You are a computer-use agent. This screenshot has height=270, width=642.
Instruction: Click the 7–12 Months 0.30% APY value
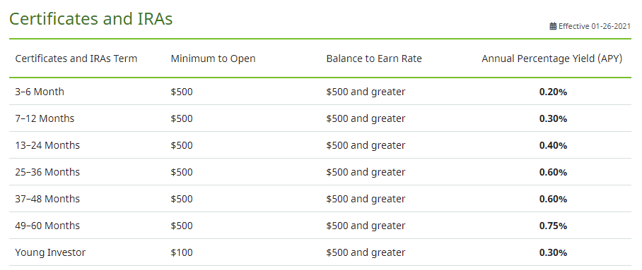point(553,119)
